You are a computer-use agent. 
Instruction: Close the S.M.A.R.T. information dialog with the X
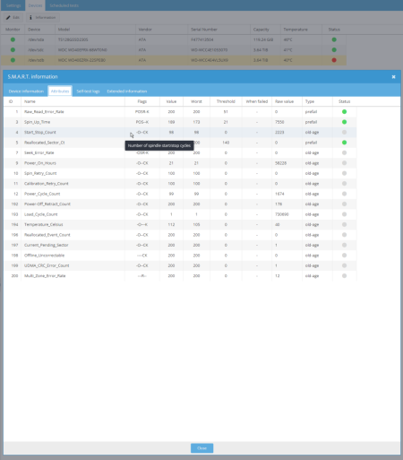coord(393,77)
